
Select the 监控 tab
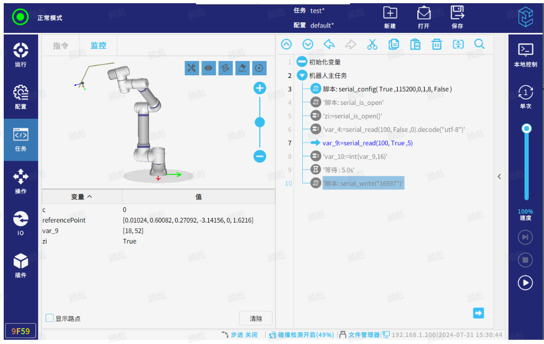[98, 46]
